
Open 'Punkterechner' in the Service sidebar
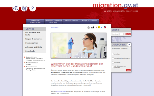[34, 43]
